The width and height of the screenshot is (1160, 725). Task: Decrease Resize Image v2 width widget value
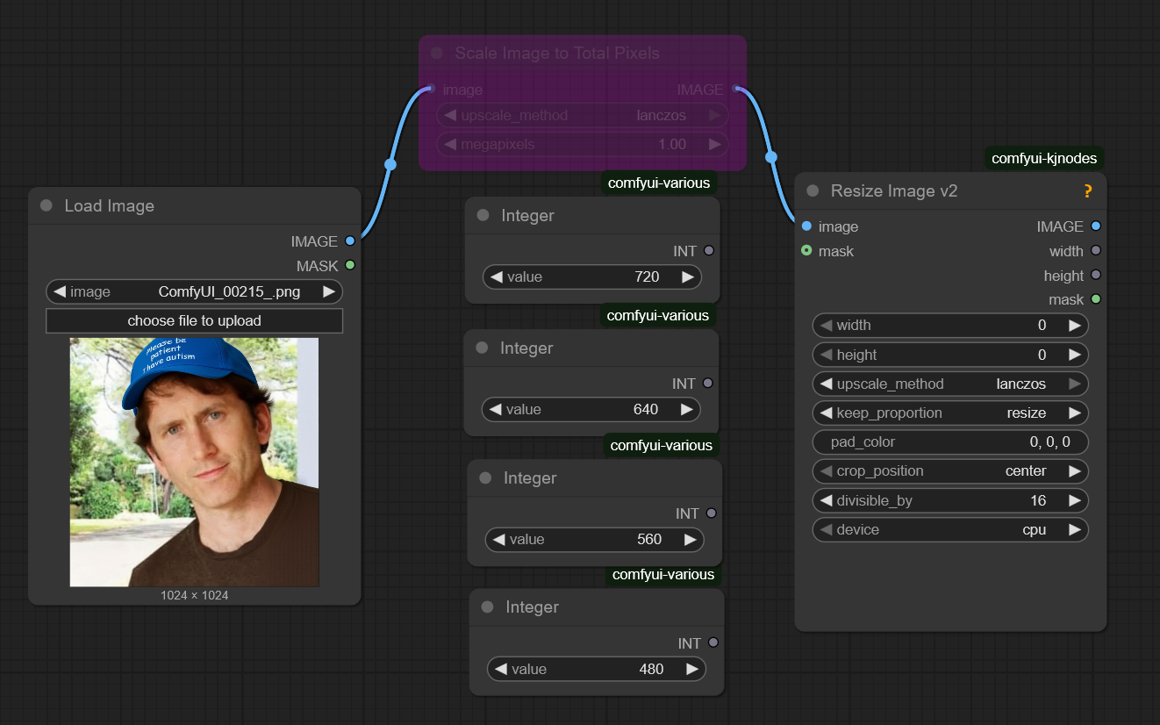826,325
